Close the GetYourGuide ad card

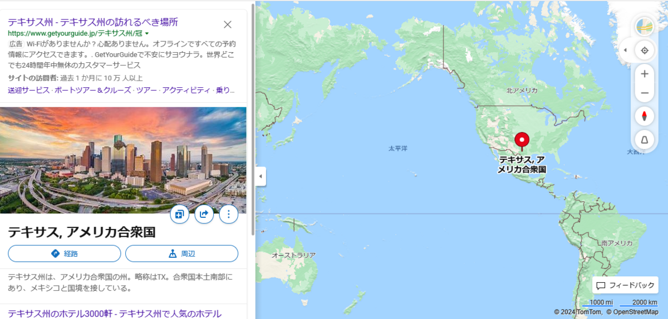(x=227, y=24)
